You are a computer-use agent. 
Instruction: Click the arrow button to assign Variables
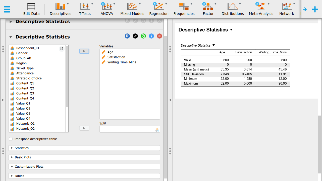pyautogui.click(x=84, y=51)
